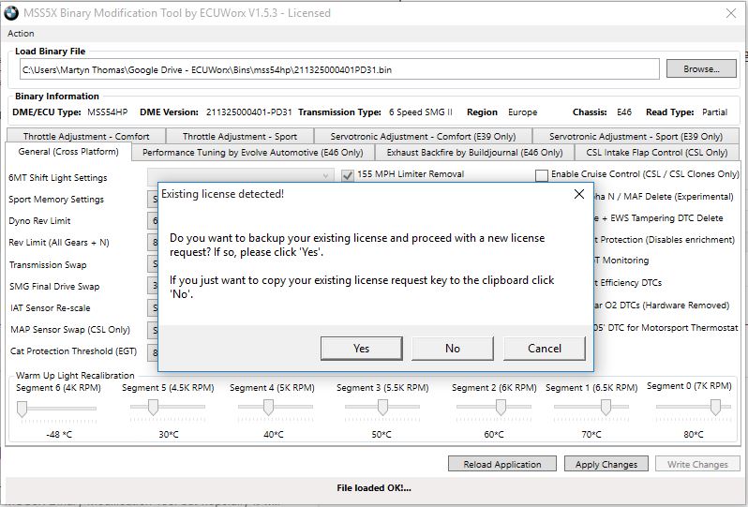Open the Action menu
Viewport: 748px width, 507px height.
click(21, 34)
